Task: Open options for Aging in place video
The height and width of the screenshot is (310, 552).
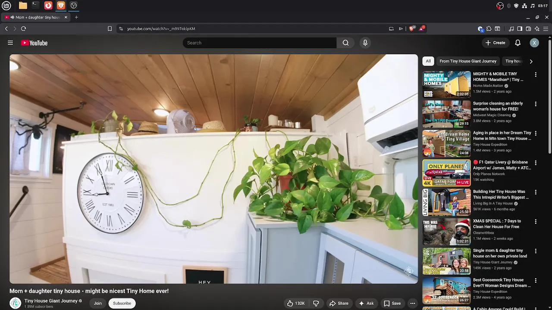Action: point(536,133)
